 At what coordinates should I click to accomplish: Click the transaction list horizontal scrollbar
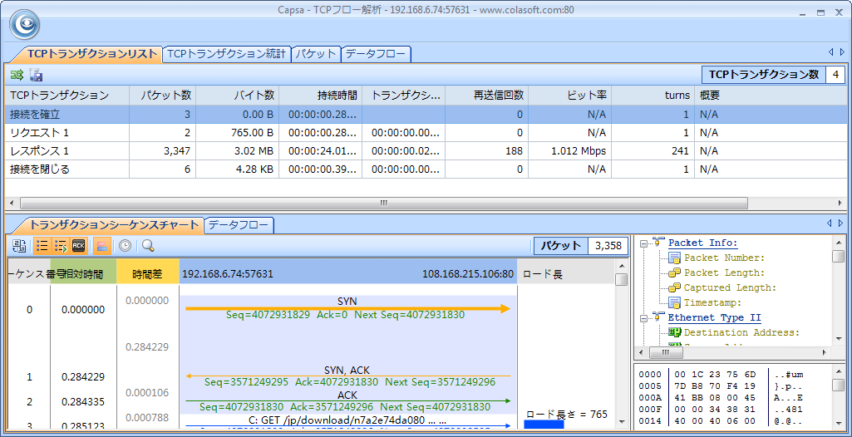[382, 203]
